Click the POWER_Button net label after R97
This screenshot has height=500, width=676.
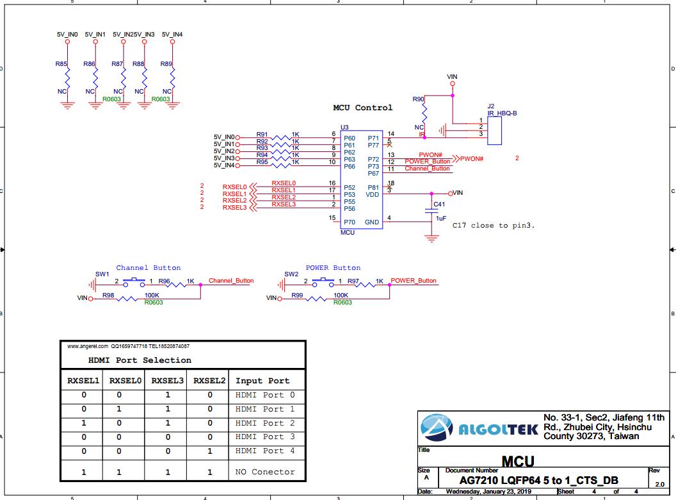pyautogui.click(x=414, y=281)
